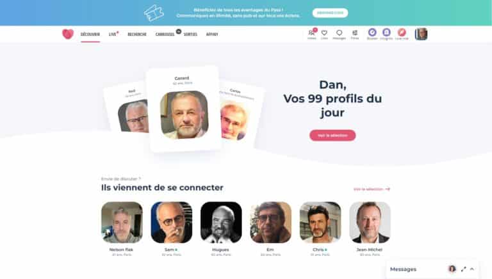Click the pink Voir la sélection button
Image resolution: width=492 pixels, height=279 pixels.
[x=332, y=136]
